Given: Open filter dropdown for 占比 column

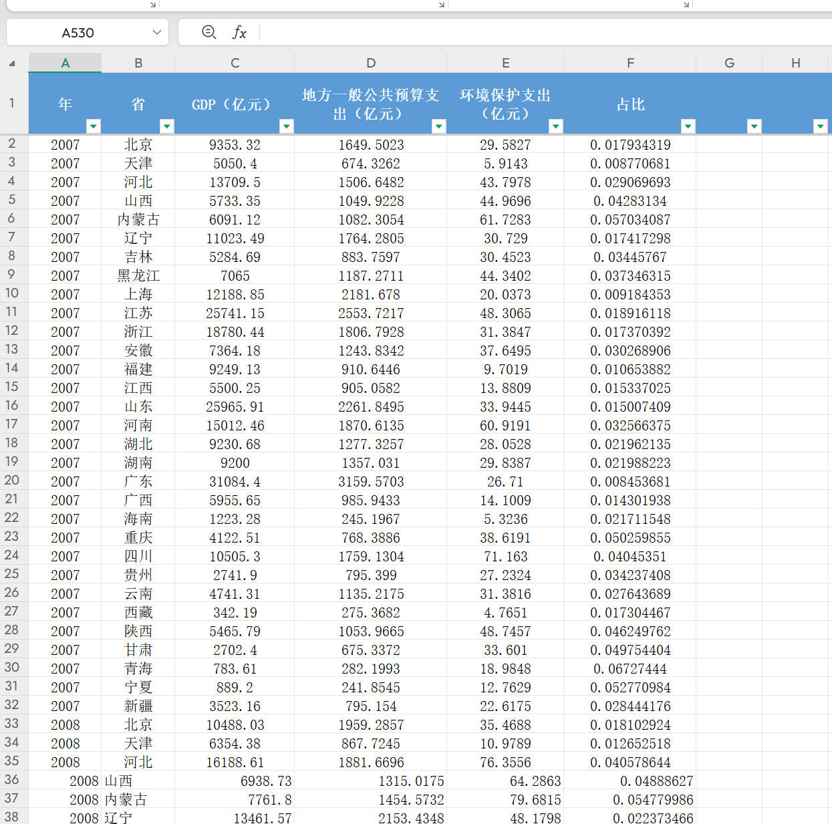Looking at the screenshot, I should [x=688, y=126].
